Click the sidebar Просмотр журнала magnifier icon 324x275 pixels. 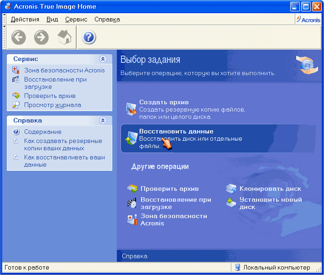[x=16, y=105]
